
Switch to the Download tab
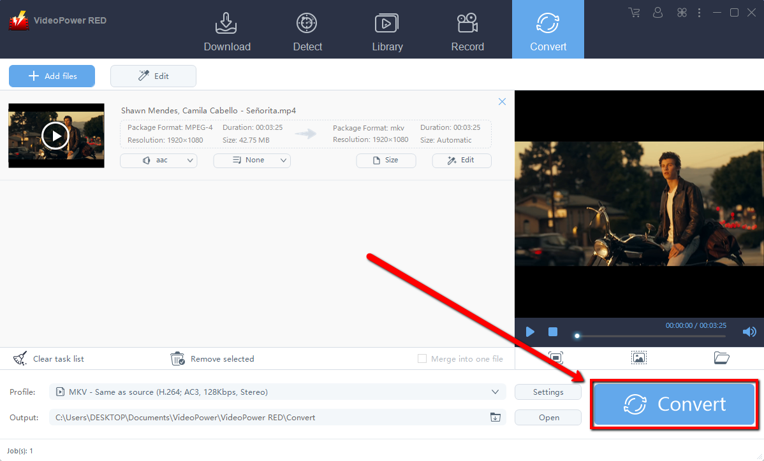point(227,29)
